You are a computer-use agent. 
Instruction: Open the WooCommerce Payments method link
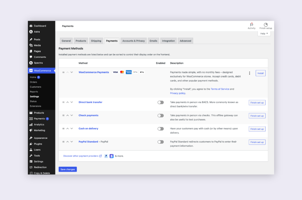tap(94, 72)
